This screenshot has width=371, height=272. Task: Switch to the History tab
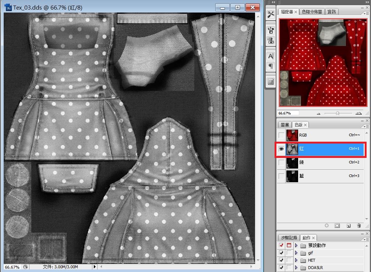(x=289, y=238)
